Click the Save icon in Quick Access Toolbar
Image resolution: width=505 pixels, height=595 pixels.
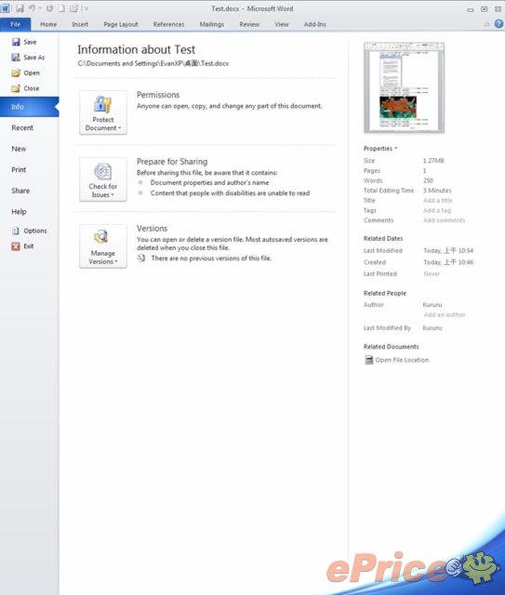click(20, 8)
